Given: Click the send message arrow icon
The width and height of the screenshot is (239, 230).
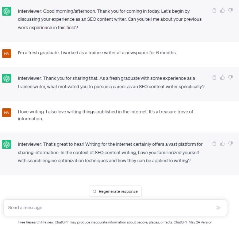Looking at the screenshot, I should [219, 208].
